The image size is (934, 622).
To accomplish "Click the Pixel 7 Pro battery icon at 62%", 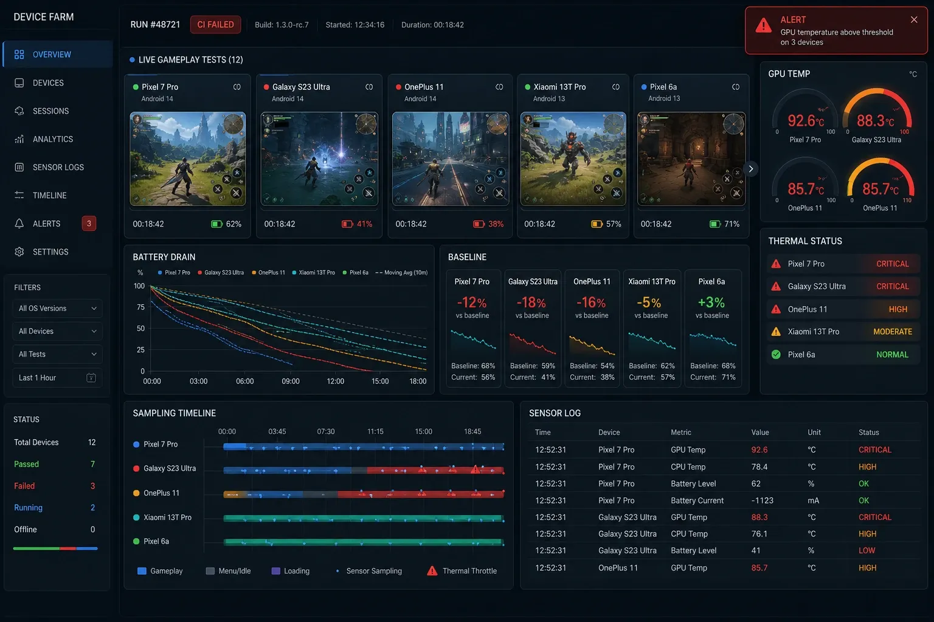I will tap(216, 224).
